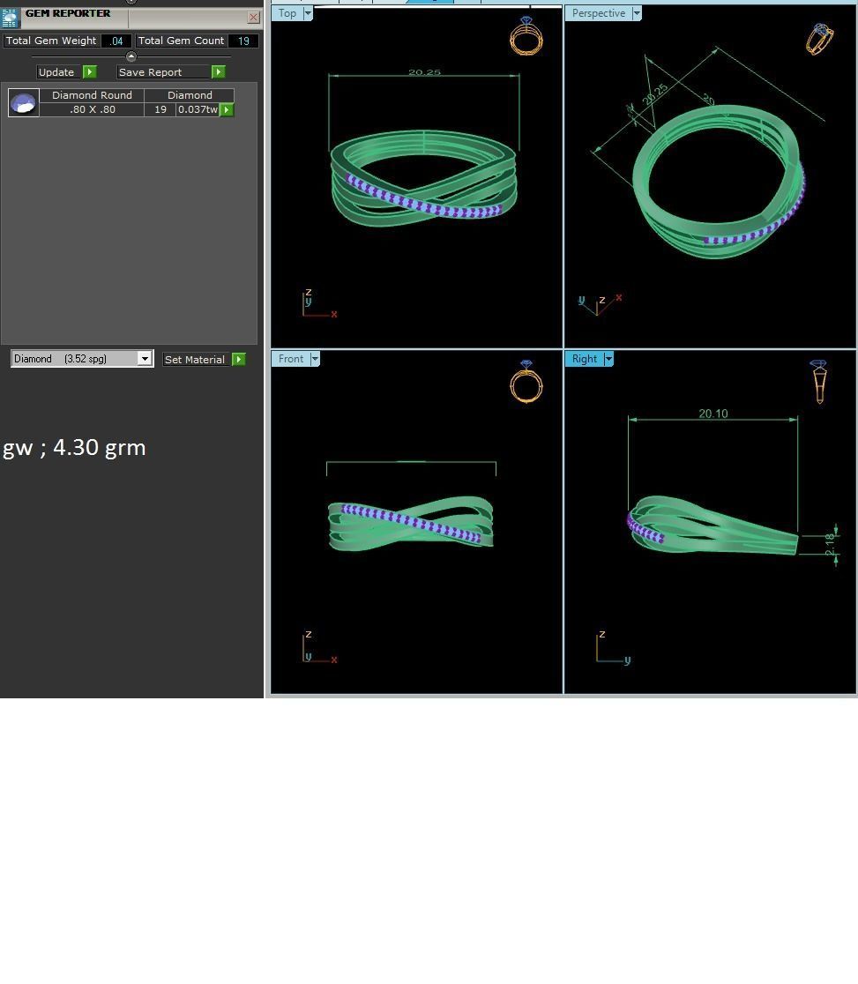Click ring orientation icon in Front viewport

(526, 382)
